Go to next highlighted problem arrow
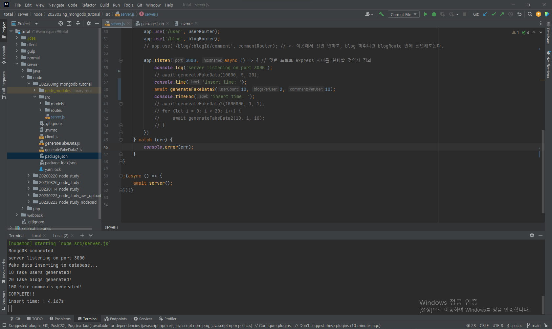The width and height of the screenshot is (552, 329). 541,32
